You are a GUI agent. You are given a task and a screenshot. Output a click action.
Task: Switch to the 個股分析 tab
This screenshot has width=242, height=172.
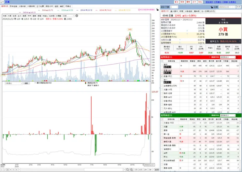click(x=49, y=6)
